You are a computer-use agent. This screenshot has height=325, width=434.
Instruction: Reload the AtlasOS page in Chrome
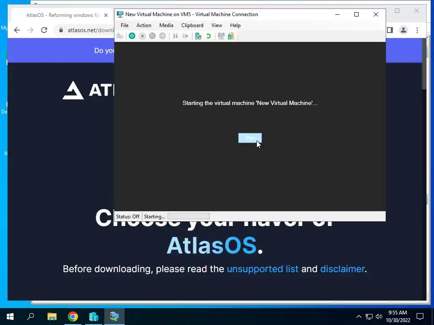(44, 30)
